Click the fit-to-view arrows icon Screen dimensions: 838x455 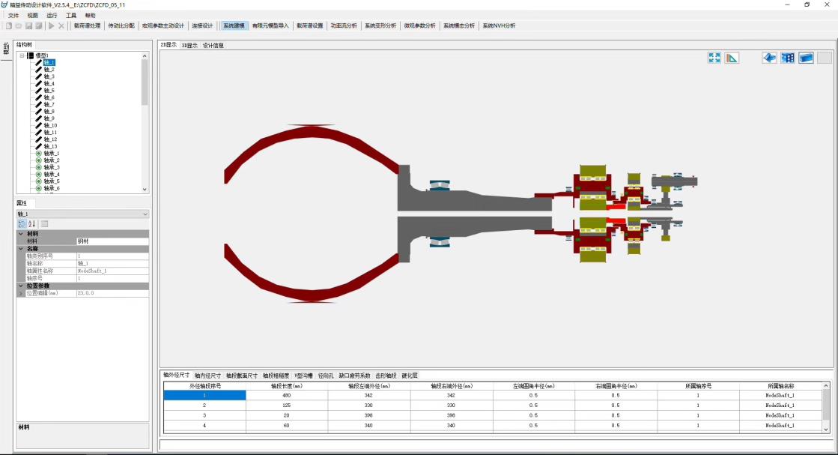[x=714, y=58]
